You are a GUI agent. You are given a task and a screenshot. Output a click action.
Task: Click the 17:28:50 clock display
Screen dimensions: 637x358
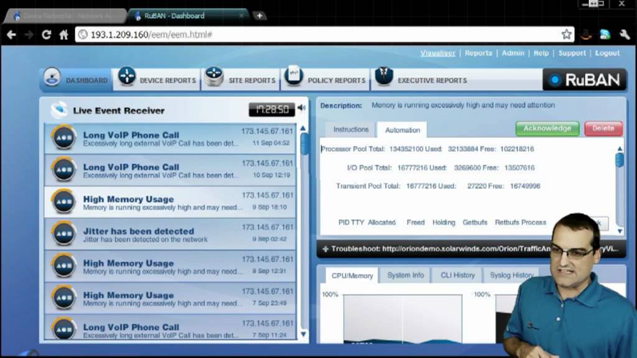point(272,109)
